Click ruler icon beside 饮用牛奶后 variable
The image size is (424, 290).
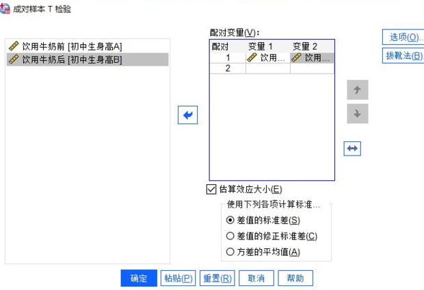(14, 59)
